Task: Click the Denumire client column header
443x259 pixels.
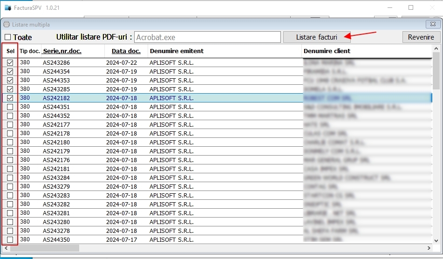Action: 327,51
